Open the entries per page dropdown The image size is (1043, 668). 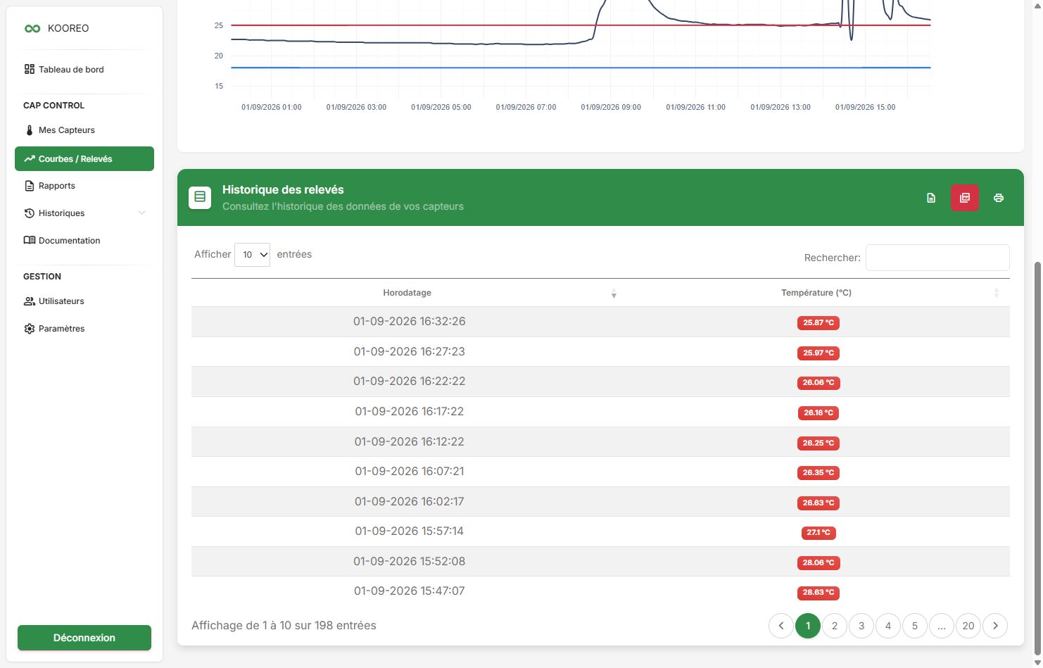252,255
